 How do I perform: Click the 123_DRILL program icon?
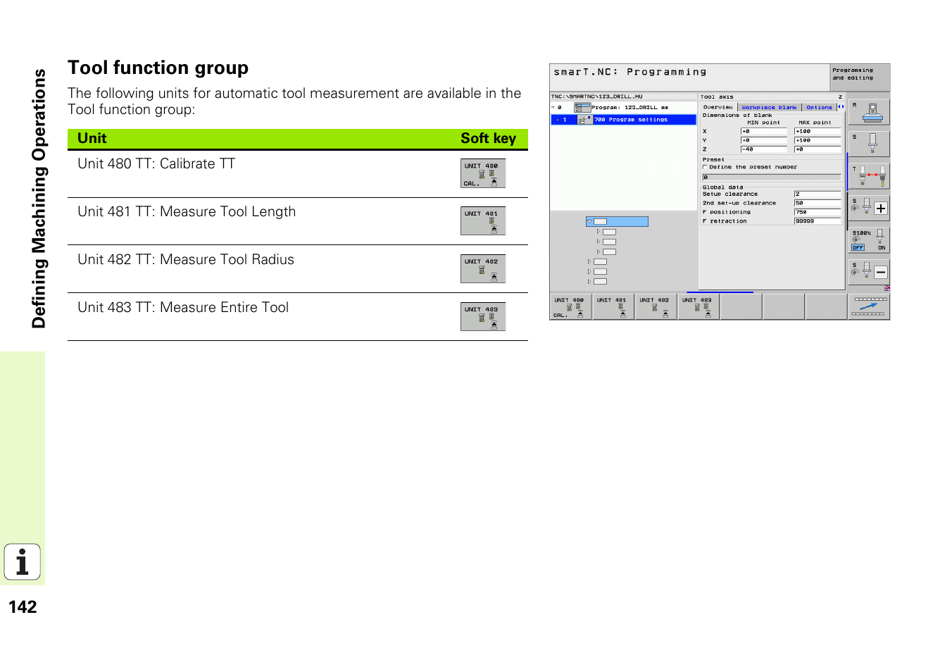[582, 108]
